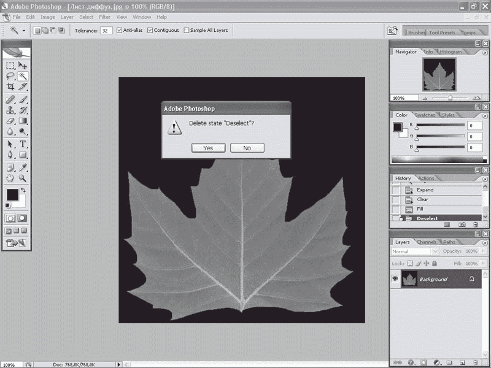491x368 pixels.
Task: Pick the Lasso tool
Action: point(10,76)
